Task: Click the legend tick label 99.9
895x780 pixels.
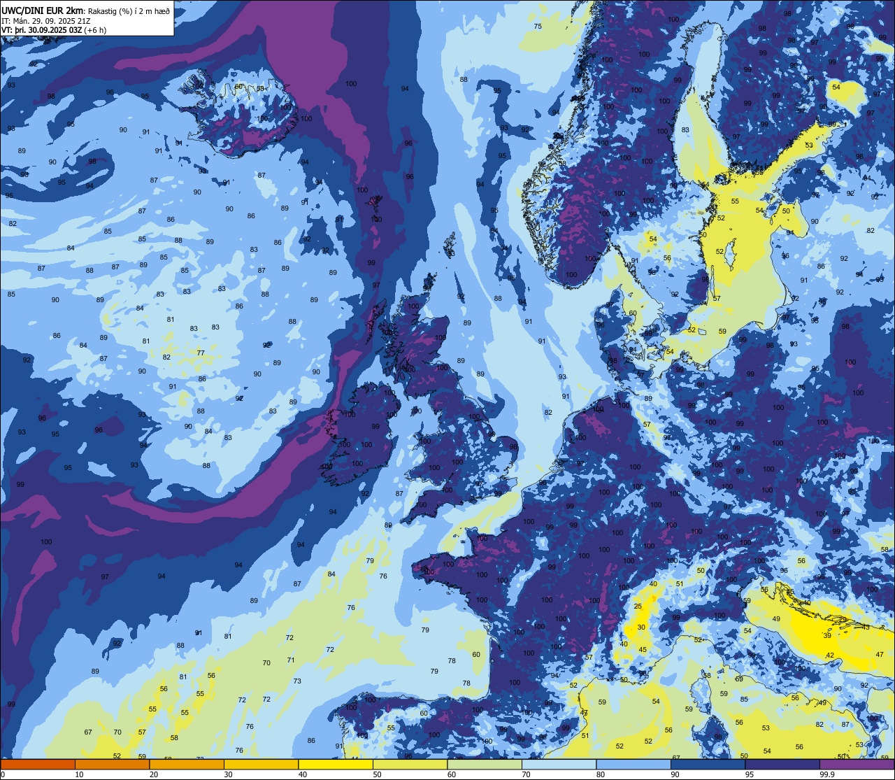Action: [827, 774]
